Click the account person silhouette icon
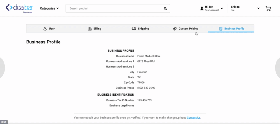The image size is (280, 124). pyautogui.click(x=202, y=8)
